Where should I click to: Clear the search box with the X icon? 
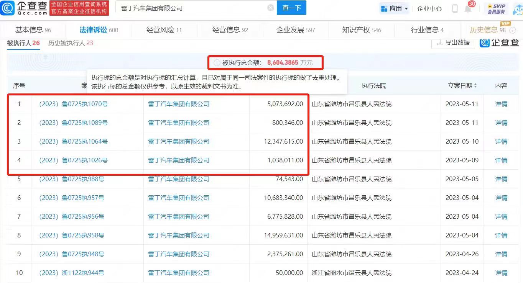(x=271, y=8)
